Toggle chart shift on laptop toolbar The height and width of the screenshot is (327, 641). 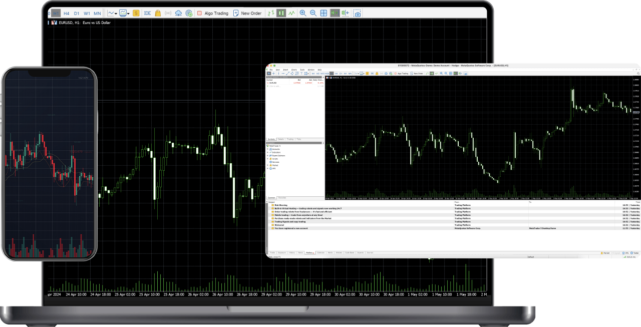click(345, 13)
